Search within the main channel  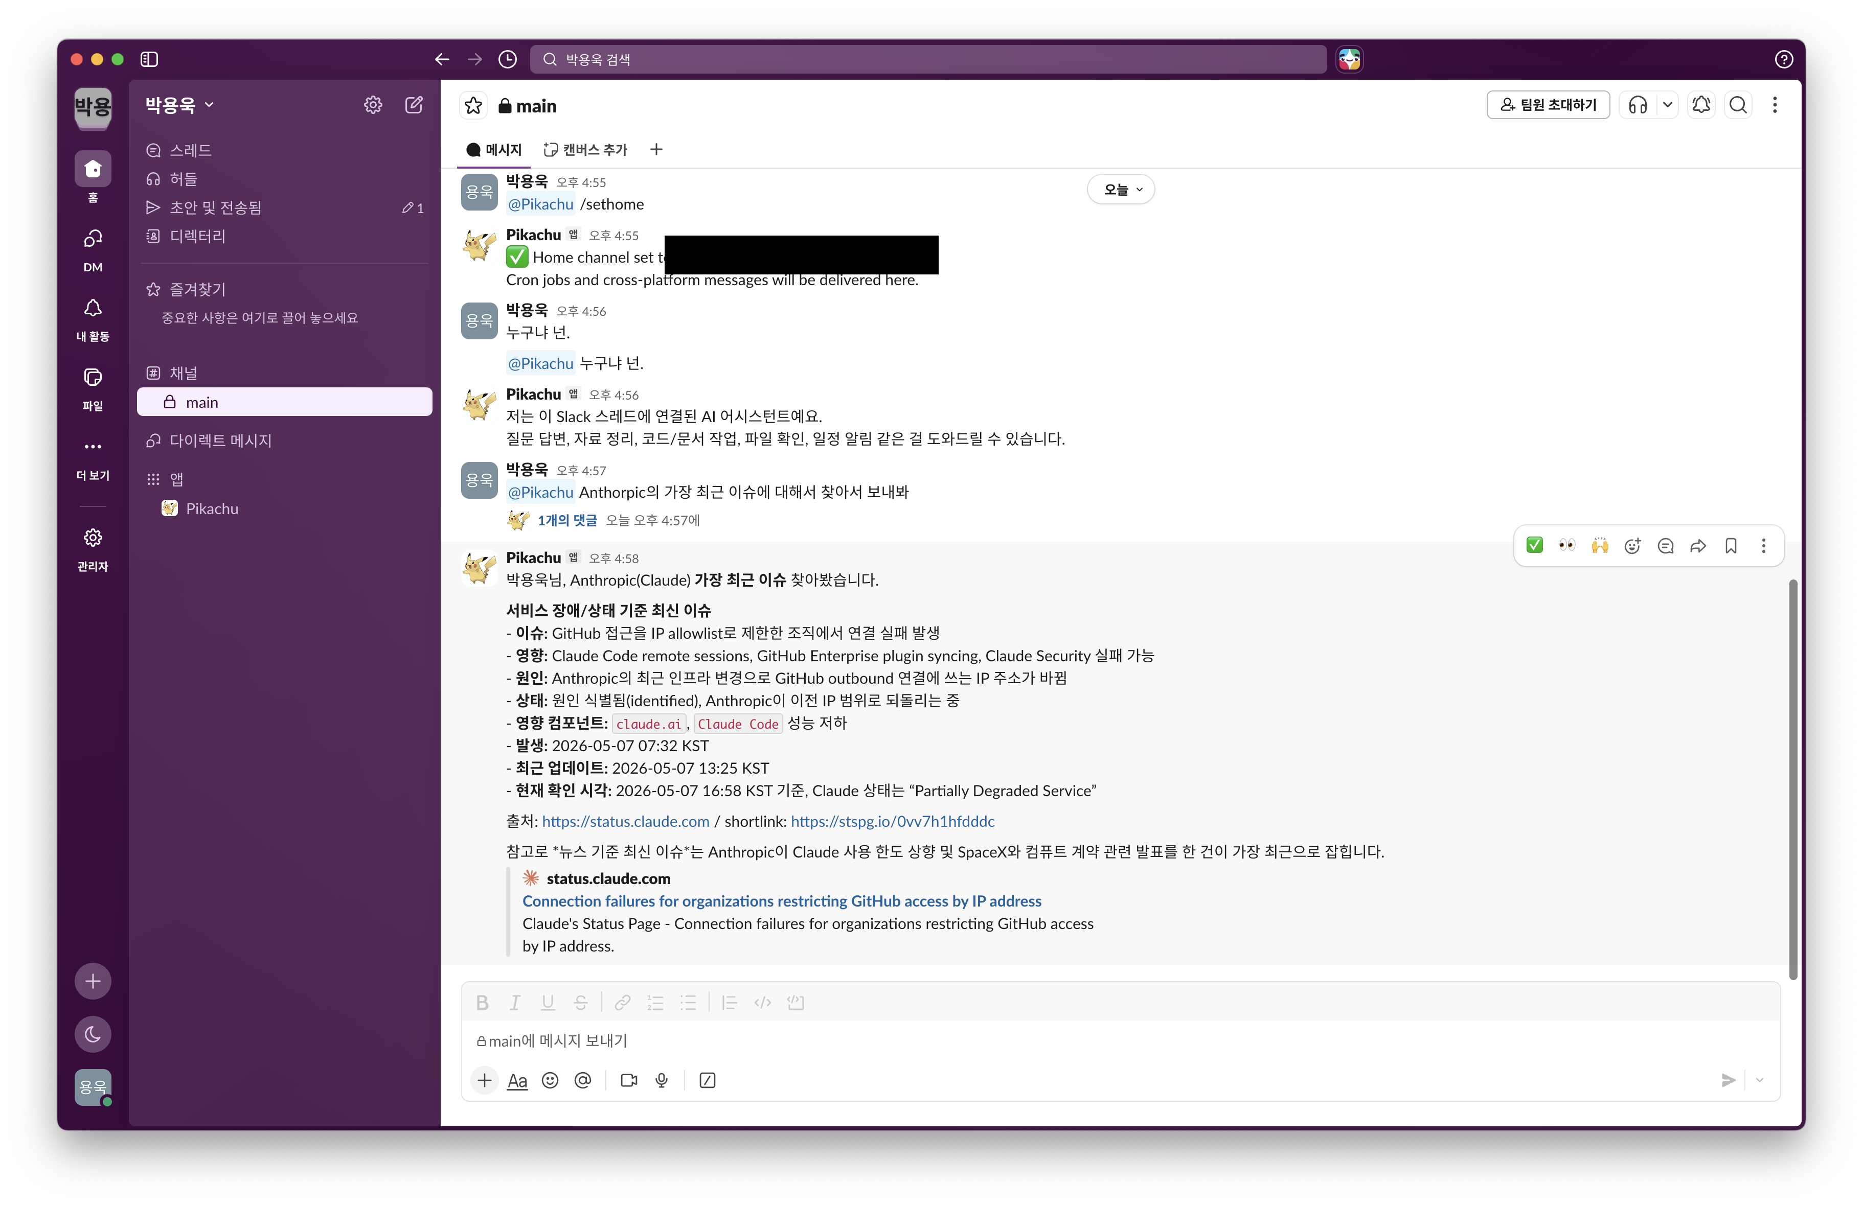point(1738,105)
